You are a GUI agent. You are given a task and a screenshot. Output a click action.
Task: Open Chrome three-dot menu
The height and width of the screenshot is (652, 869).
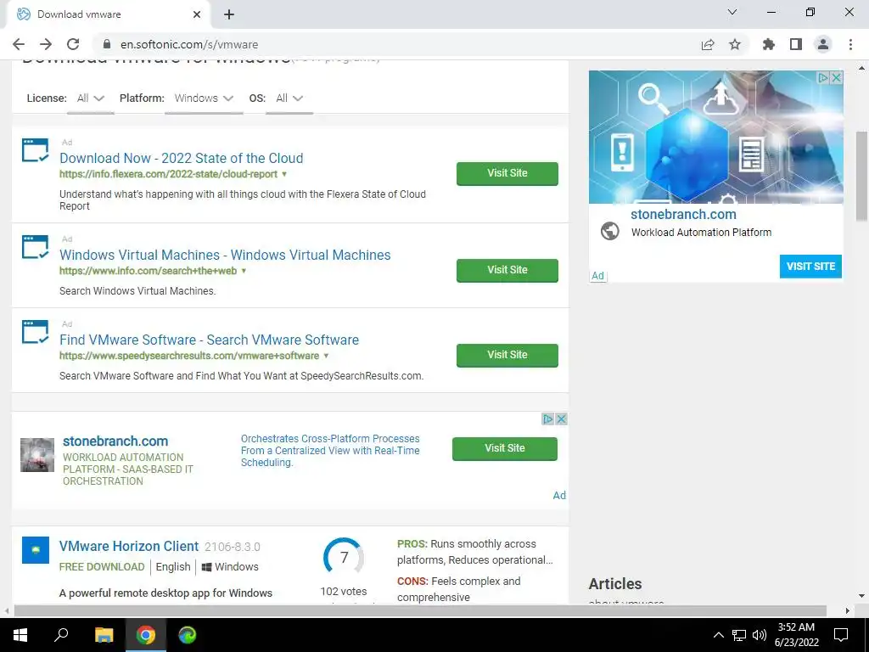pyautogui.click(x=850, y=44)
